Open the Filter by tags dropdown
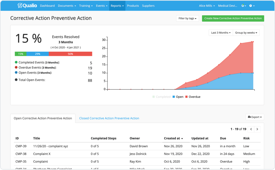 click(187, 18)
